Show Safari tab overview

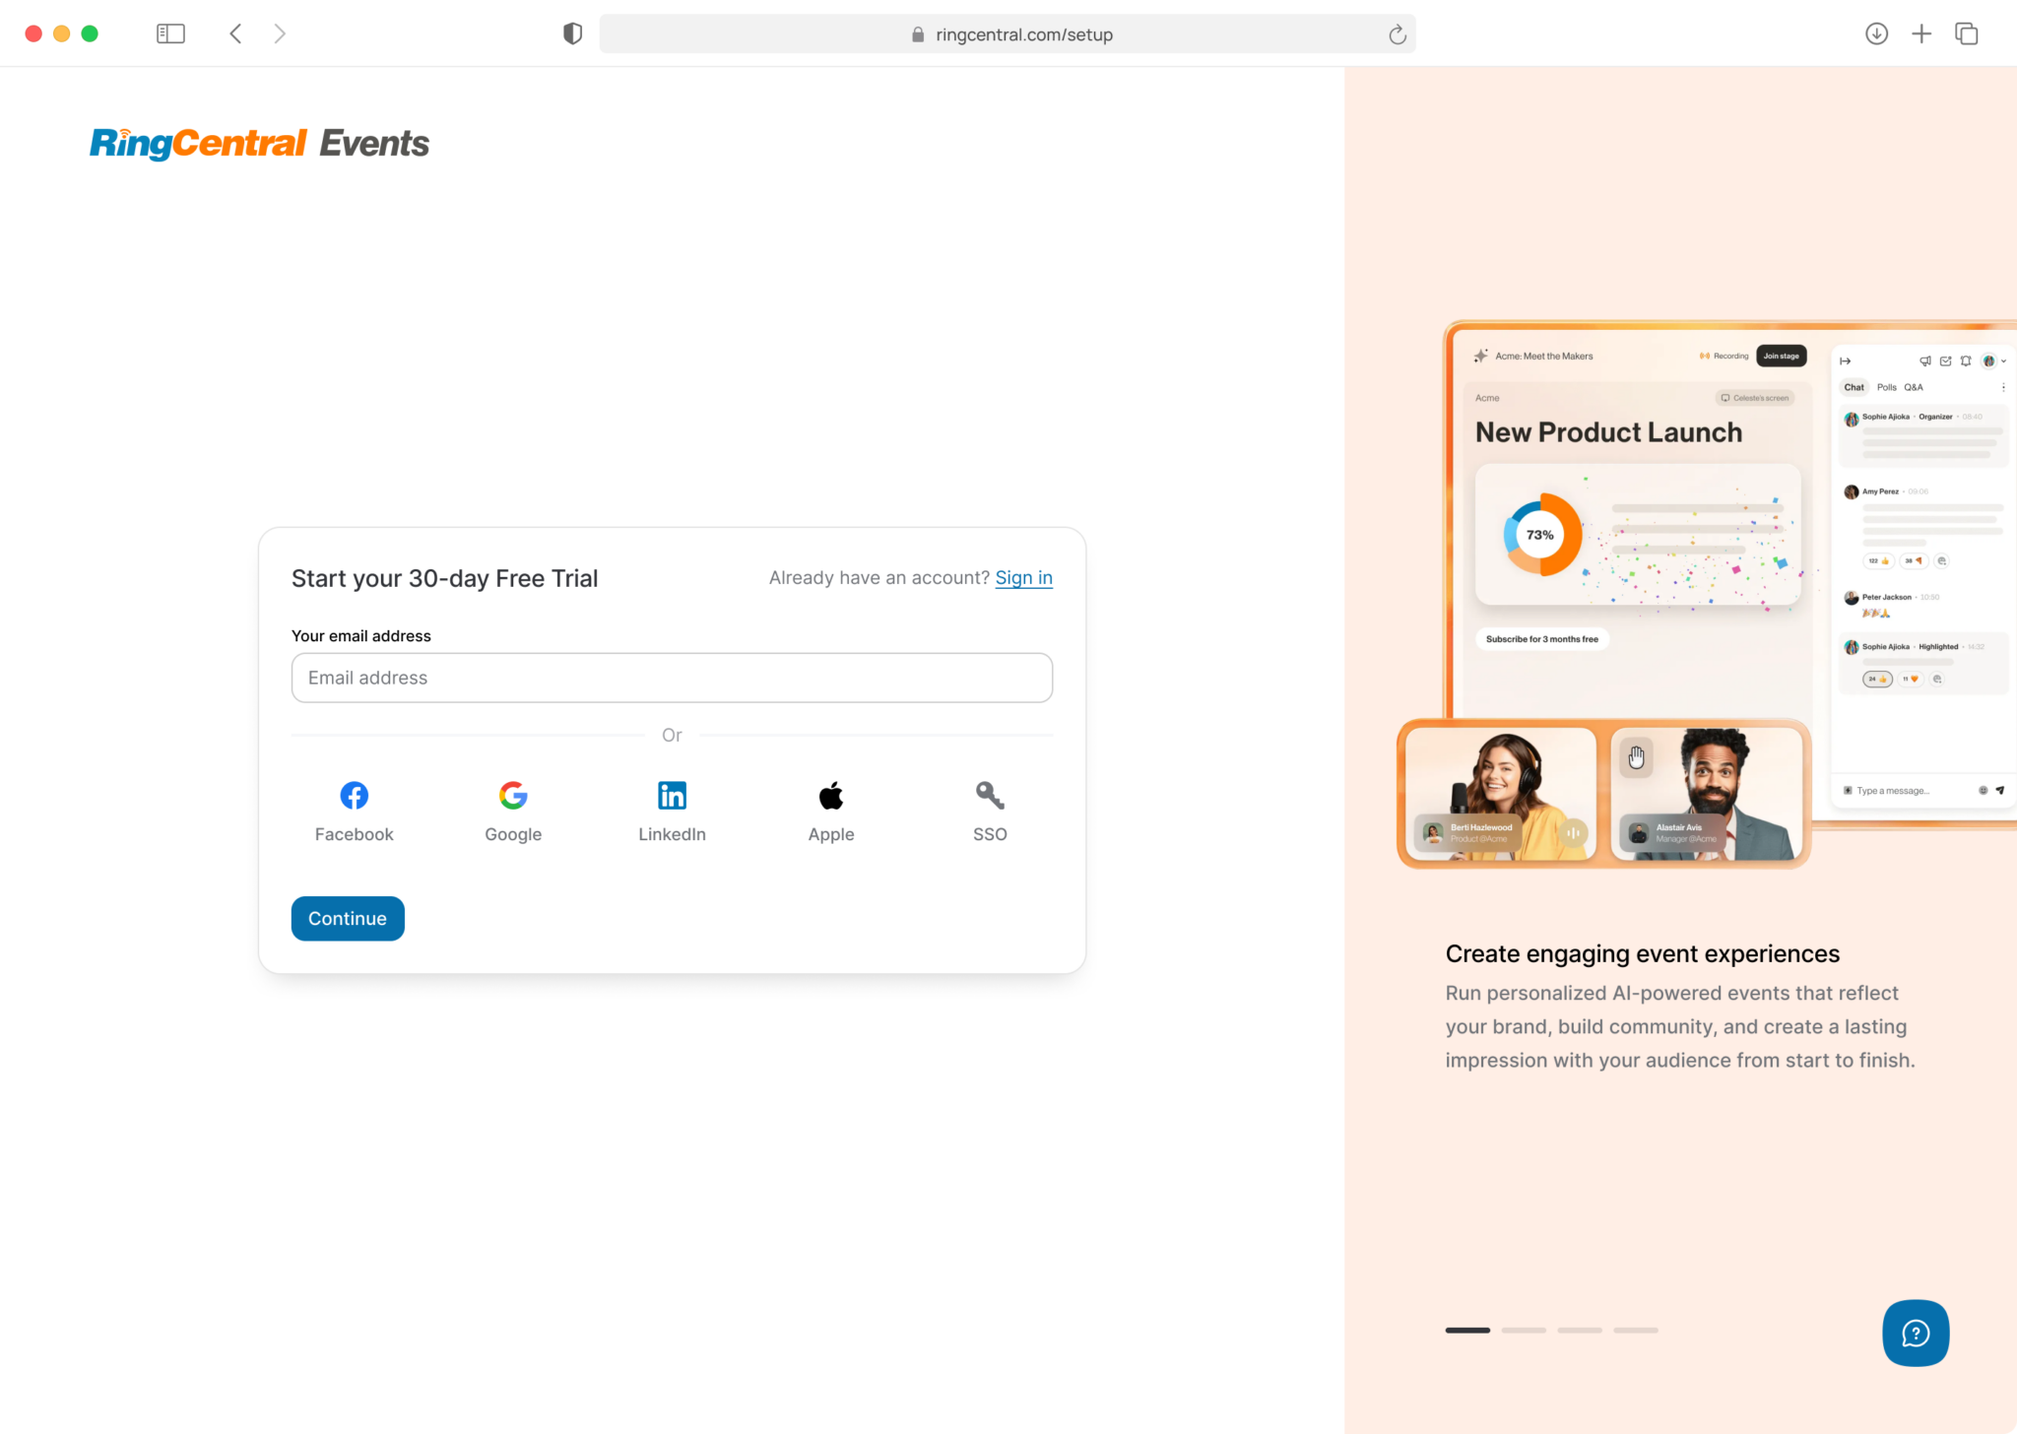(x=1966, y=33)
